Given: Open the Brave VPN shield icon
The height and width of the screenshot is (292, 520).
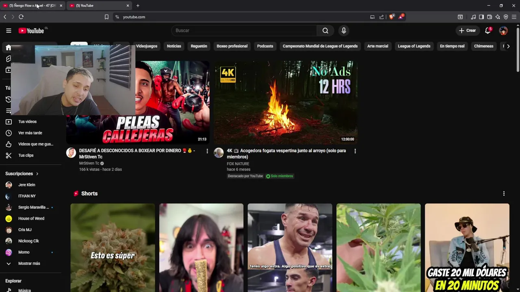Looking at the screenshot, I should coord(506,17).
